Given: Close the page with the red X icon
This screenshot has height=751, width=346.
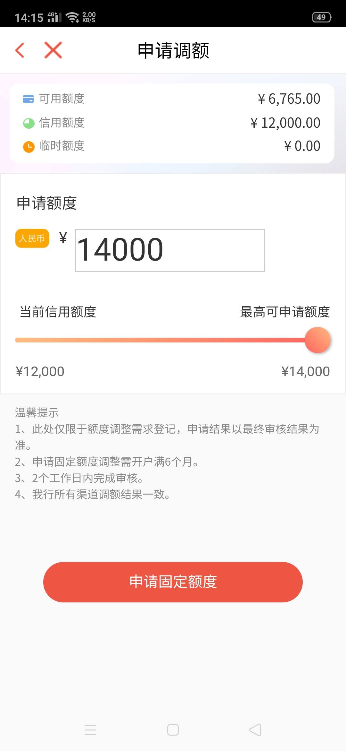Looking at the screenshot, I should 53,50.
